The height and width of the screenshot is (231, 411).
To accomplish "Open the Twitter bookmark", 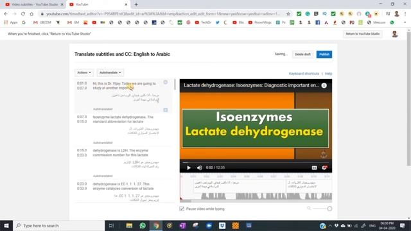I will tap(217, 22).
